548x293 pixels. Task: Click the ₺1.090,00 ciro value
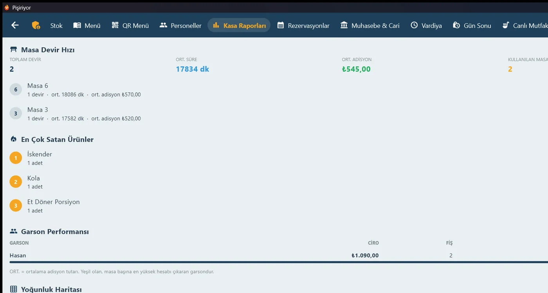click(x=365, y=255)
